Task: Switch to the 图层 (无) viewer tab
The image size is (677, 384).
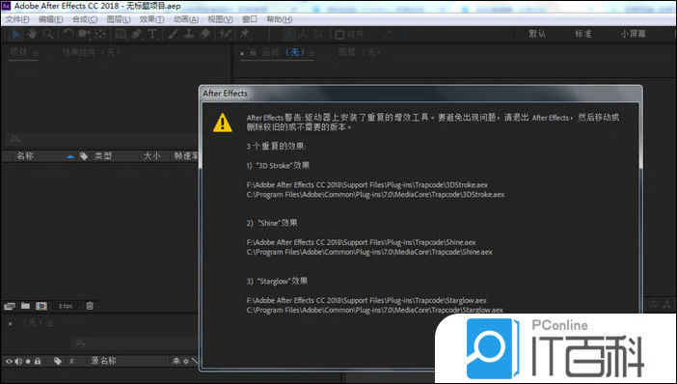Action: (x=360, y=52)
